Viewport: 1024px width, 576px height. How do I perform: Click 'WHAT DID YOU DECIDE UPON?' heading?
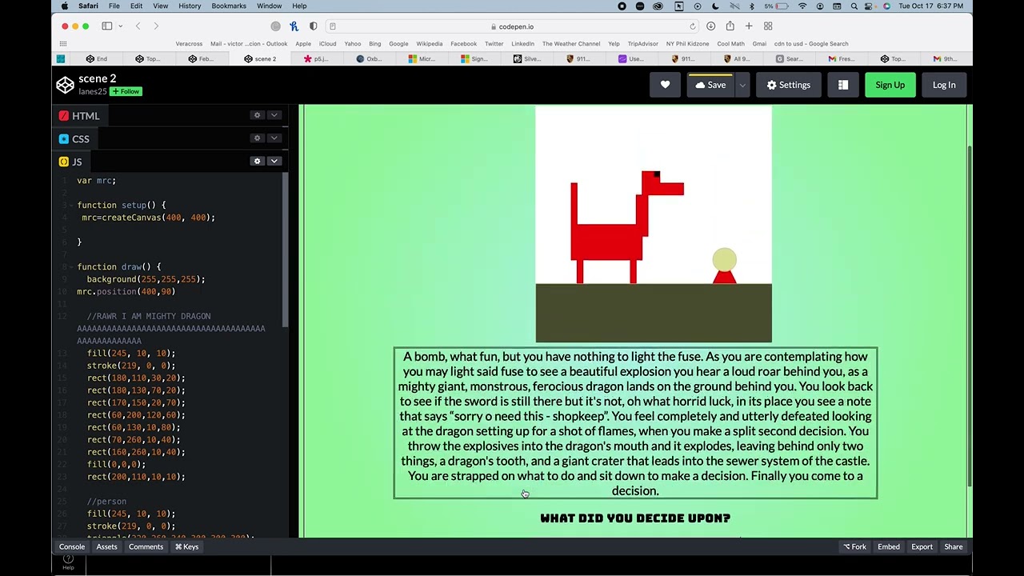coord(635,518)
